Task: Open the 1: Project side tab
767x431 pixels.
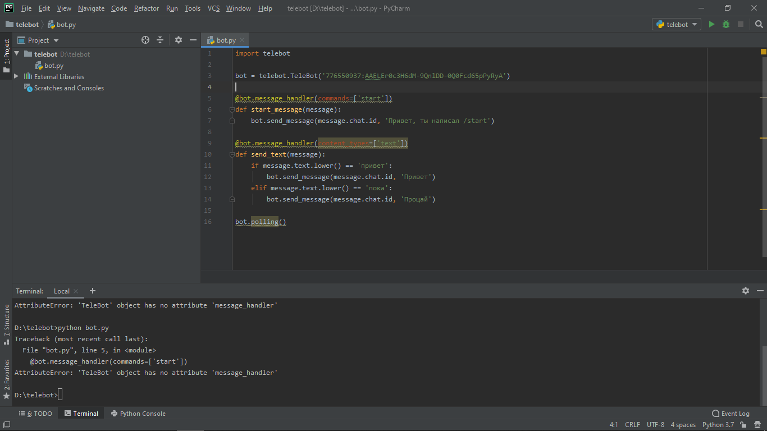Action: point(6,56)
